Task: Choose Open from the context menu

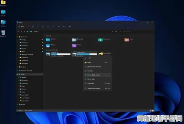Action: coord(97,63)
